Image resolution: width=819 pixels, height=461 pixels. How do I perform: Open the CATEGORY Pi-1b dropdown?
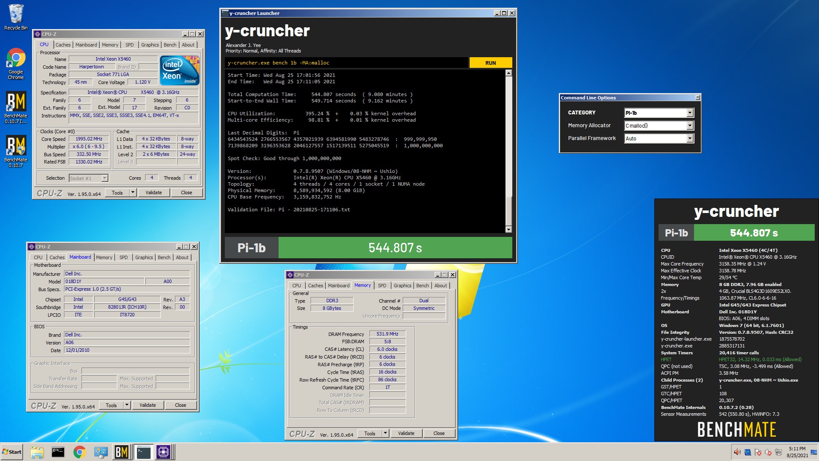[690, 113]
